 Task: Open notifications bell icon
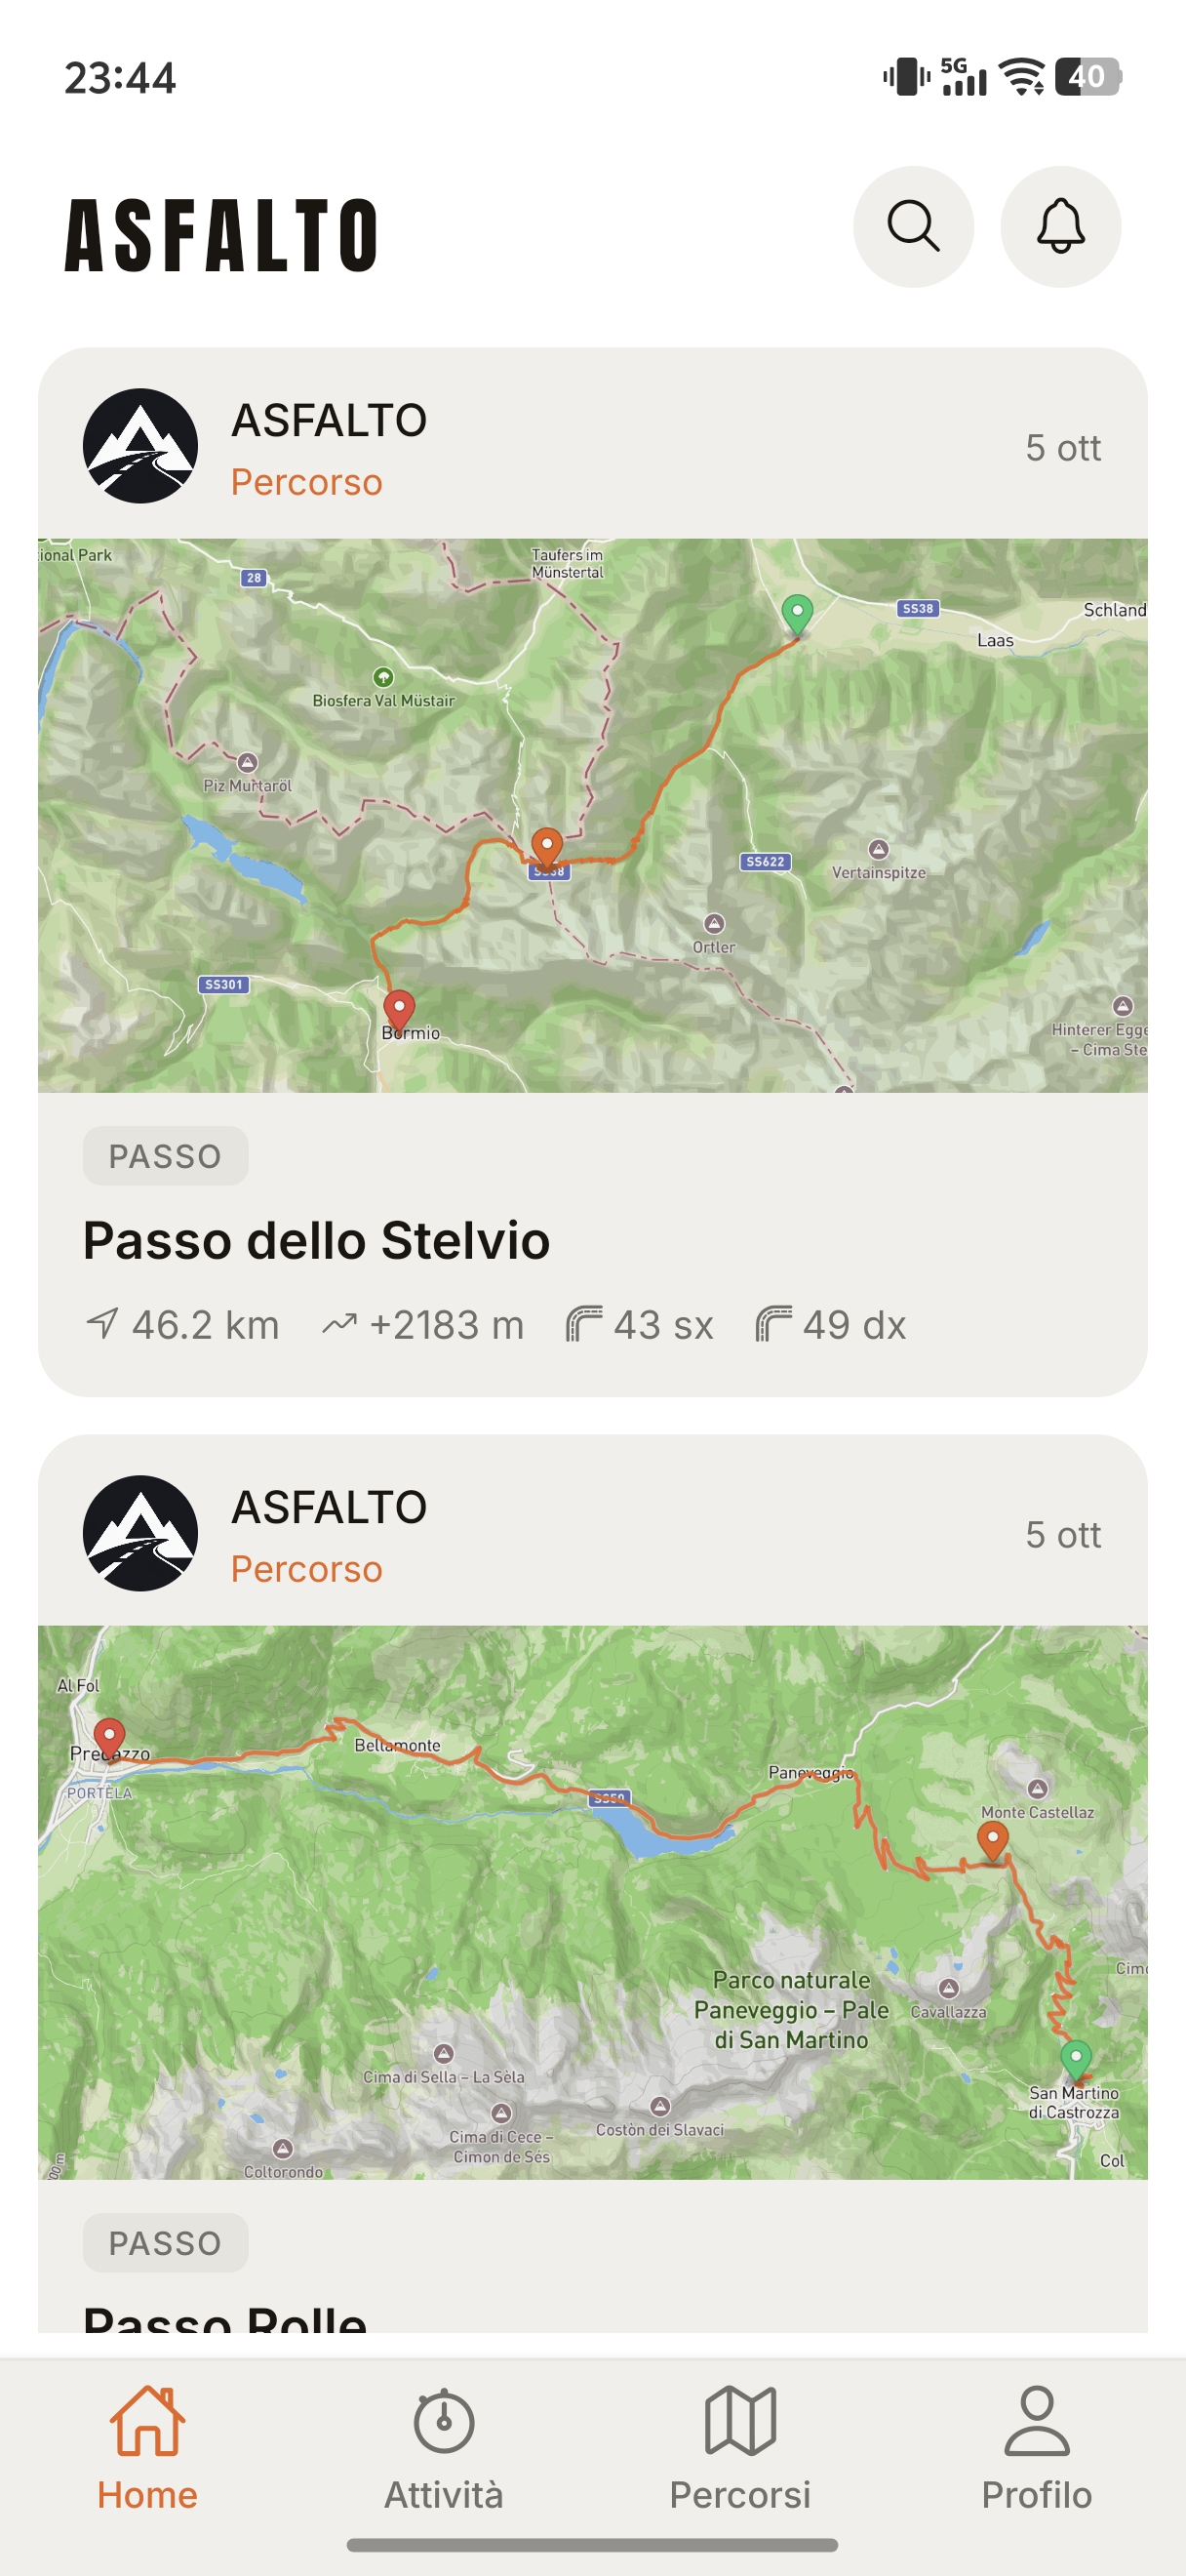coord(1060,227)
